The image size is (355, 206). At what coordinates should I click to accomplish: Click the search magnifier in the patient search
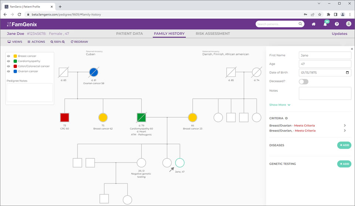[300, 24]
